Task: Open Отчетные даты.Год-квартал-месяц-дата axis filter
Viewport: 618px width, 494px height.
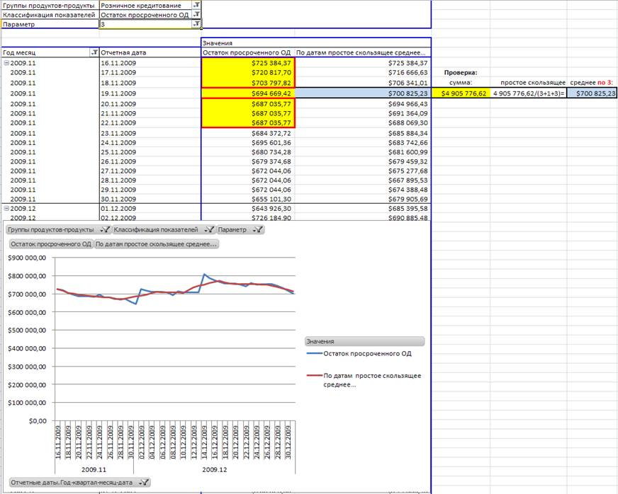Action: point(79,482)
